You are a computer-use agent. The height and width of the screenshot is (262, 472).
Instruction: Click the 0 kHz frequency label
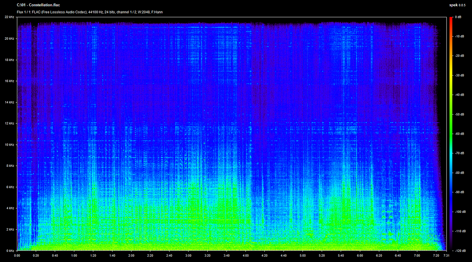click(x=9, y=250)
